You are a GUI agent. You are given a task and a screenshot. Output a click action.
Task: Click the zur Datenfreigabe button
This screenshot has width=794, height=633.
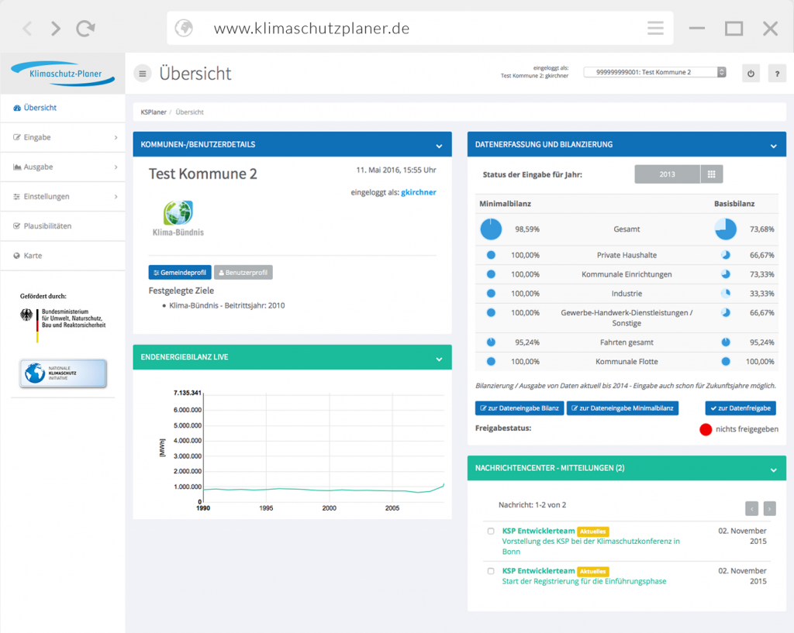pos(740,408)
